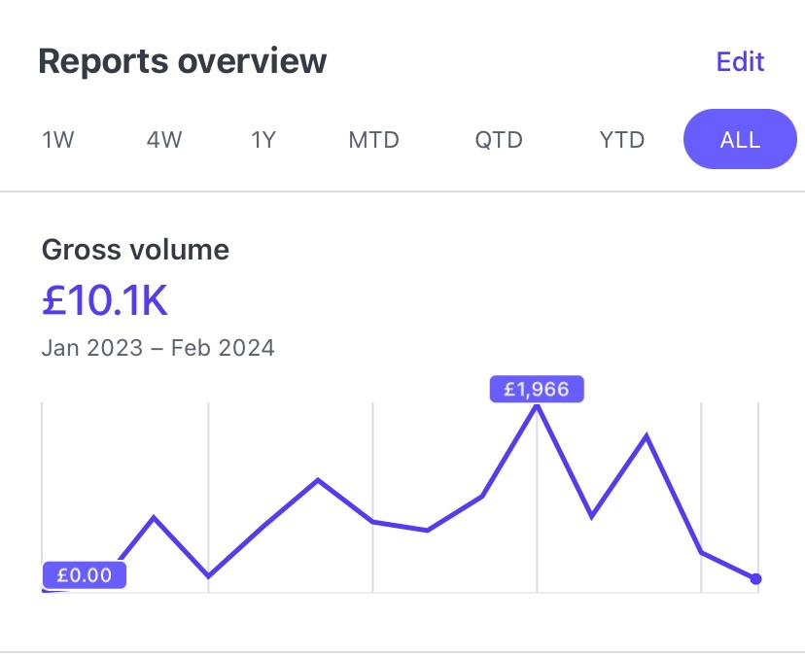Open Edit for Reports overview

(x=740, y=61)
